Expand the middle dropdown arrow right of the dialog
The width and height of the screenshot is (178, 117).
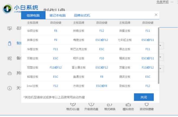(x=161, y=57)
